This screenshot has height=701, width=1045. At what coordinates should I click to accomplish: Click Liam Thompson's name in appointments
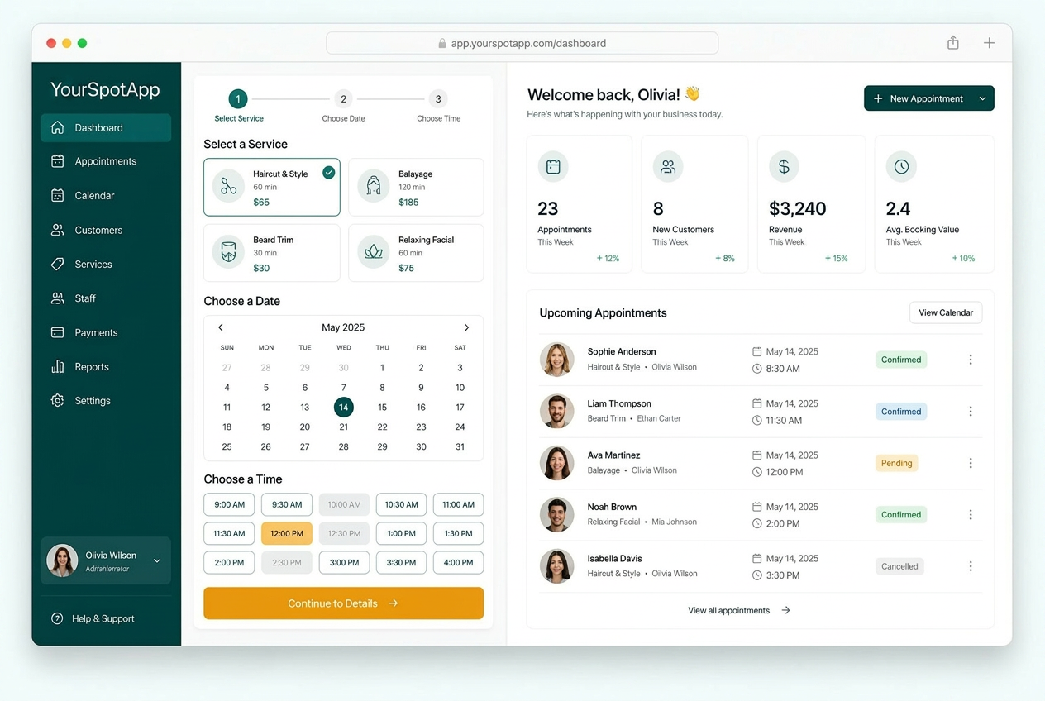pos(619,403)
